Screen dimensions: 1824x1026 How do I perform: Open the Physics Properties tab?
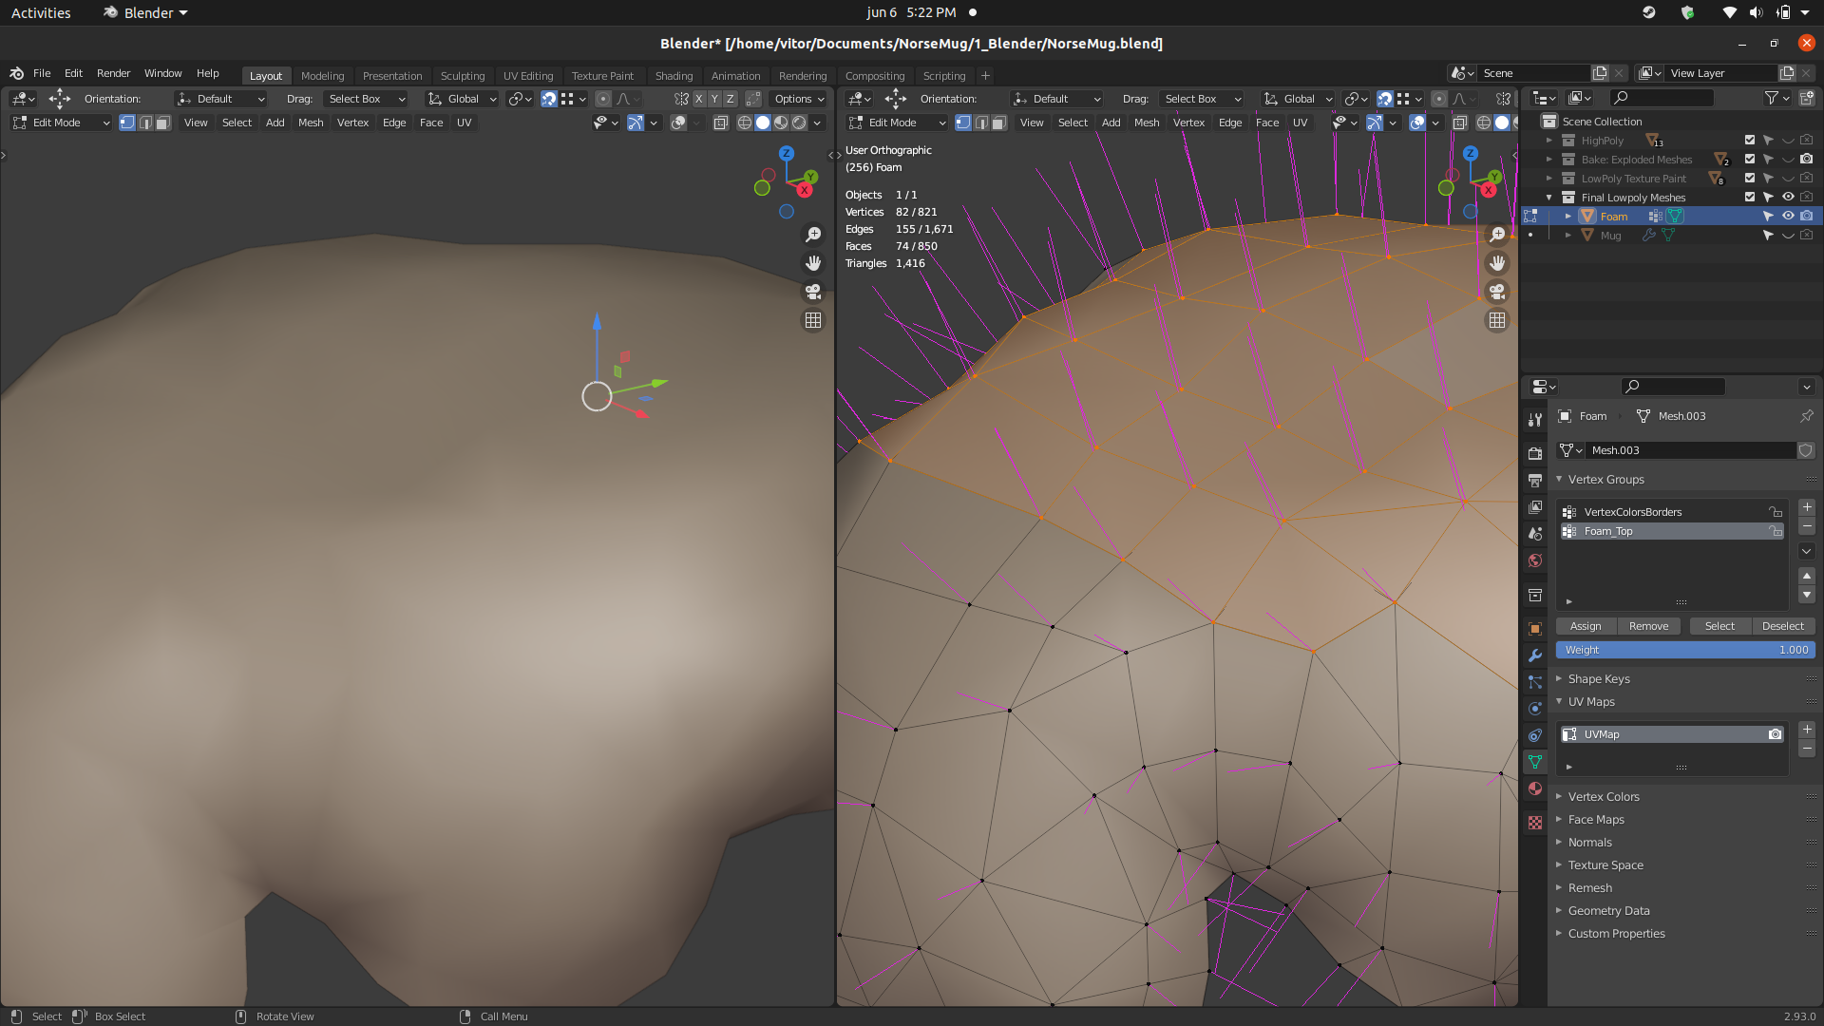pyautogui.click(x=1534, y=709)
